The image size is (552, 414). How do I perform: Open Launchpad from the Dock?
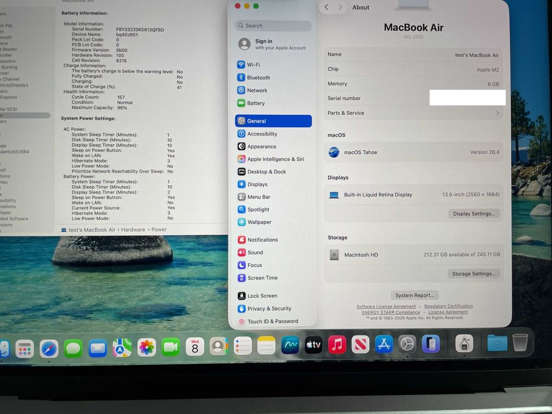[25, 349]
